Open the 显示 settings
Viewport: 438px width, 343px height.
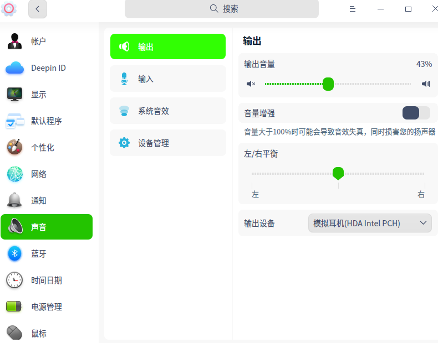pos(47,94)
